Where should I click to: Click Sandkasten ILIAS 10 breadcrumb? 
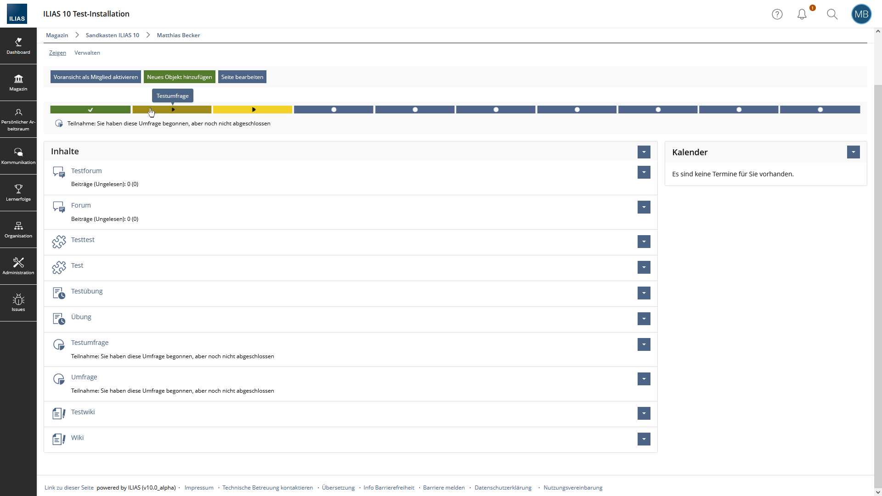point(112,35)
